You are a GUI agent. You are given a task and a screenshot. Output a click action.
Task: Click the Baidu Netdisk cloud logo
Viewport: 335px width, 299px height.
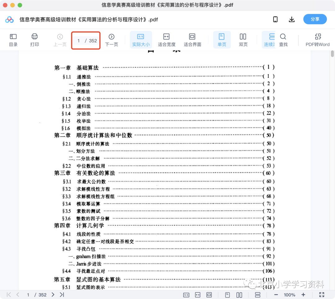pos(9,20)
